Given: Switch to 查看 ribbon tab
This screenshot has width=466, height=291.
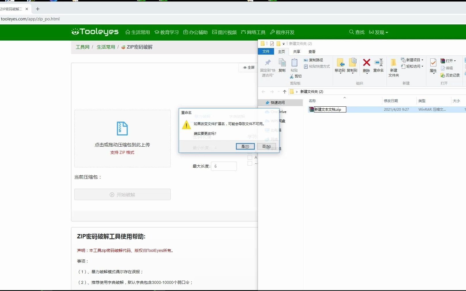Looking at the screenshot, I should (x=312, y=51).
